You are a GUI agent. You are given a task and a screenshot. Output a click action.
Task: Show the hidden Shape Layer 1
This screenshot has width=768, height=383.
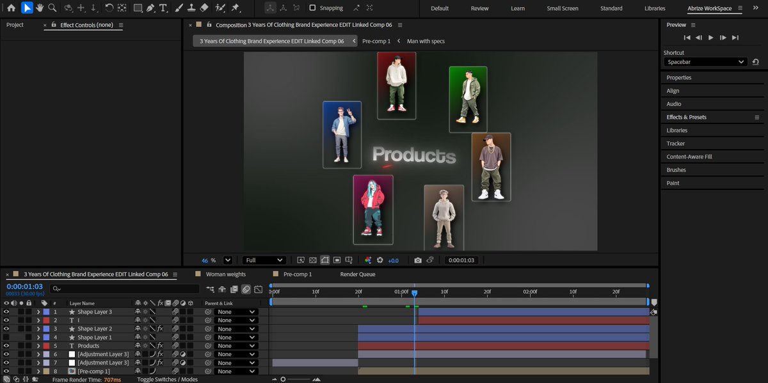(x=6, y=338)
